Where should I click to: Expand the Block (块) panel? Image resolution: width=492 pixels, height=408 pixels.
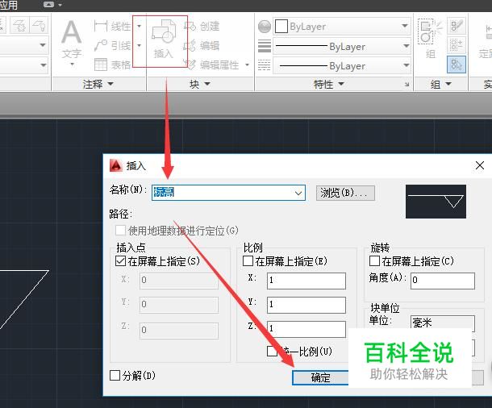(200, 84)
